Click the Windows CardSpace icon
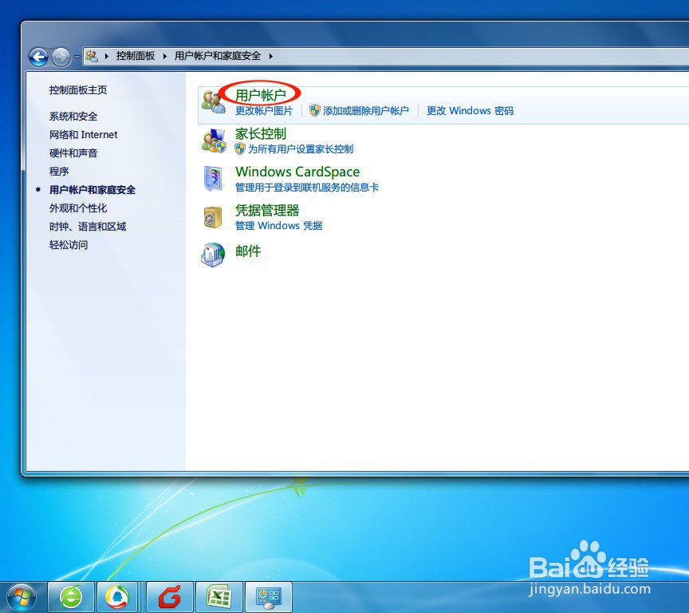689x613 pixels. click(x=214, y=179)
